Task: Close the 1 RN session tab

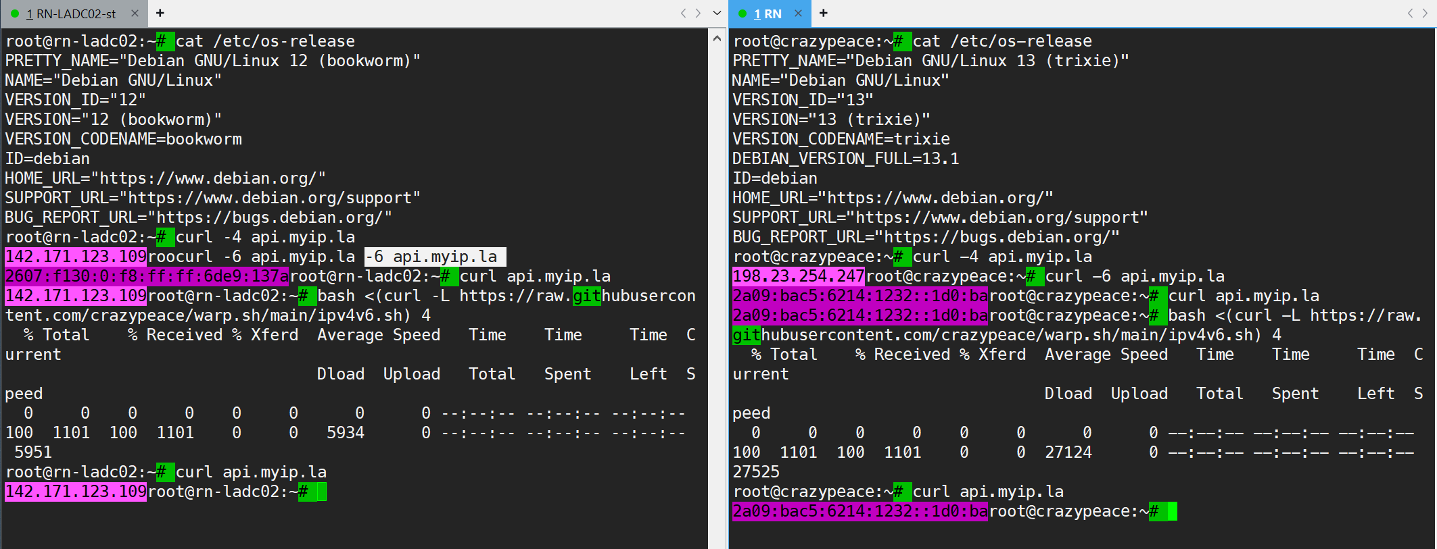Action: 798,14
